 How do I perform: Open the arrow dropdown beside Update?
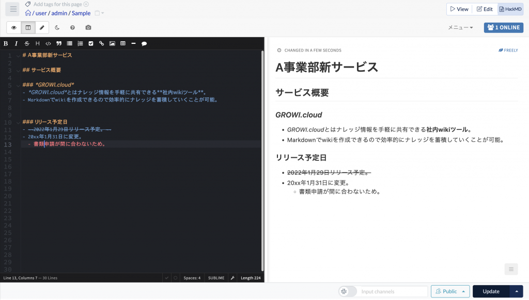[x=517, y=291]
